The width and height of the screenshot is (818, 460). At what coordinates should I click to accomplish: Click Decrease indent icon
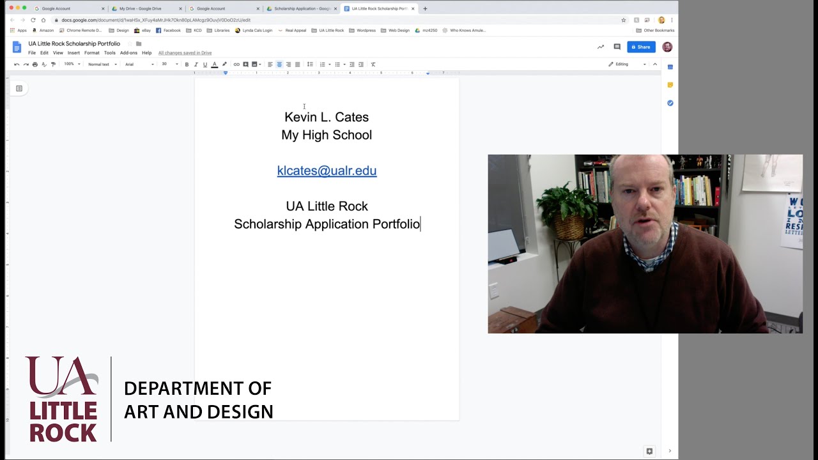pos(351,65)
